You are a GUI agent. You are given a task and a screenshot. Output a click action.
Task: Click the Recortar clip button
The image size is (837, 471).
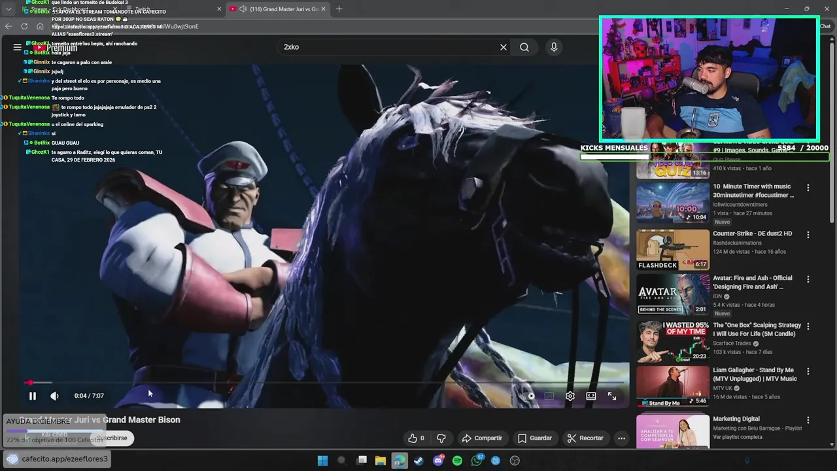(x=585, y=438)
